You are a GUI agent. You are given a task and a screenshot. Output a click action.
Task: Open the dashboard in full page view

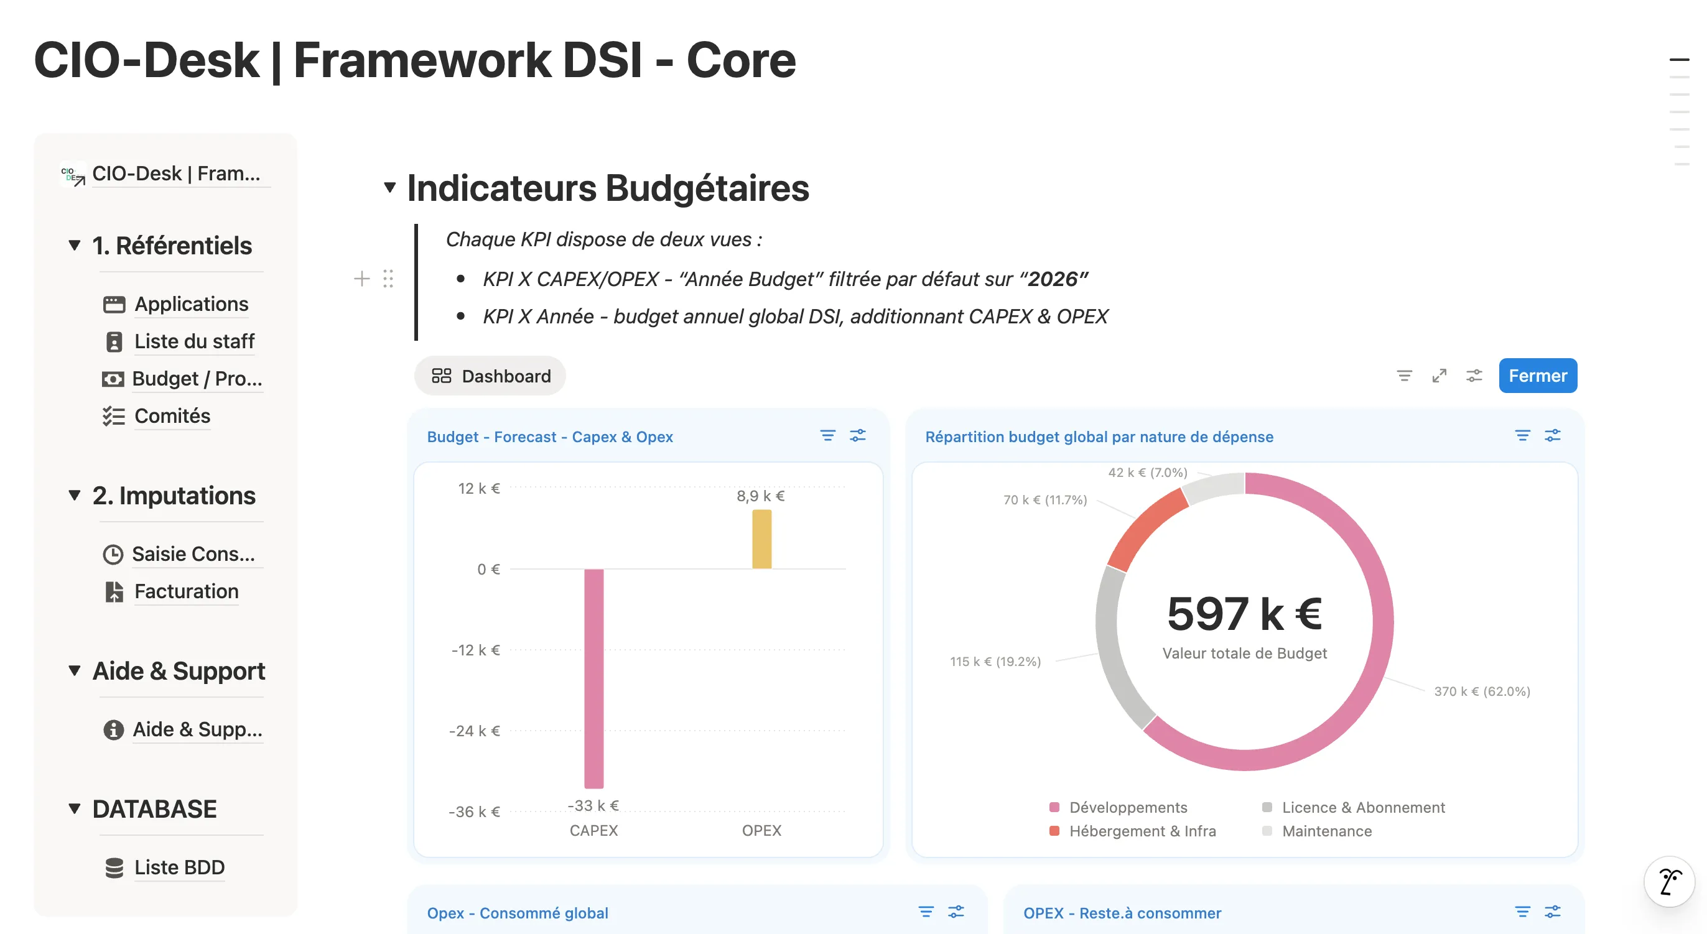[1440, 376]
